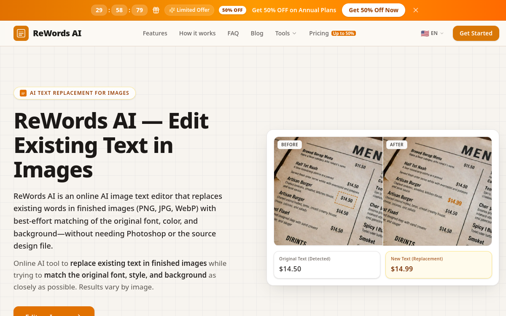The image size is (506, 316).
Task: Click the countdown timer value 79
Action: point(140,10)
